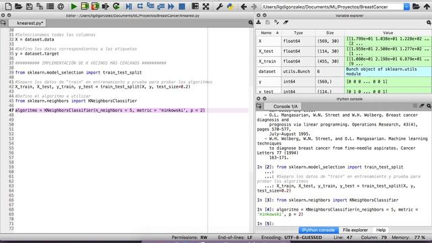Open the file list/outline icon
The width and height of the screenshot is (432, 243).
tap(50, 6)
